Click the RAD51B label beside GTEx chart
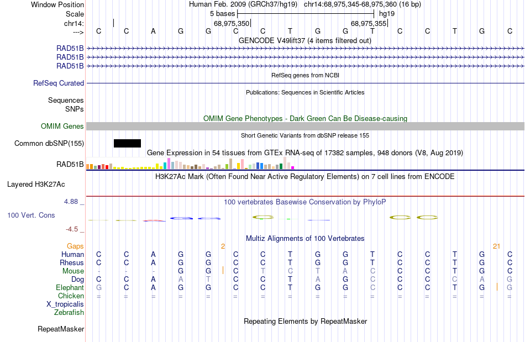Image resolution: width=525 pixels, height=342 pixels. 70,164
